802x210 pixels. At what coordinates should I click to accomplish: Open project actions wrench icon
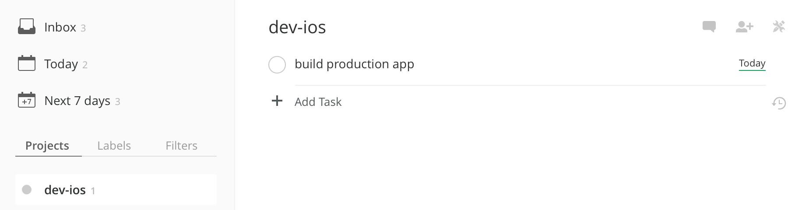779,27
